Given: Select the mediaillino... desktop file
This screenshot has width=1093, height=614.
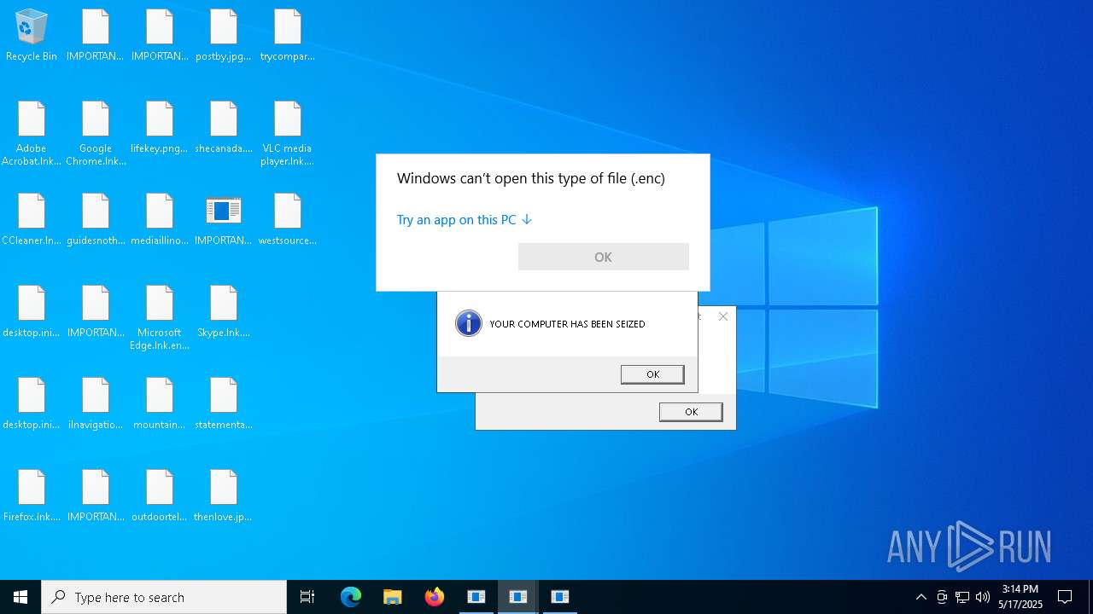Looking at the screenshot, I should coord(160,219).
